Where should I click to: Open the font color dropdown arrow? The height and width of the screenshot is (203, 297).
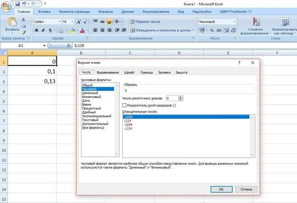point(87,30)
